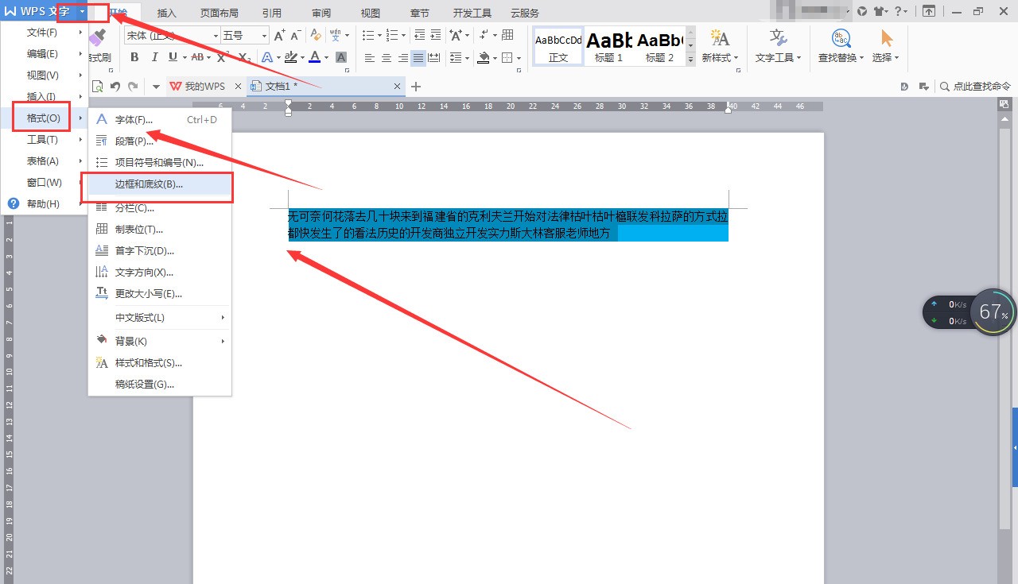Open the help question mark

(x=899, y=11)
